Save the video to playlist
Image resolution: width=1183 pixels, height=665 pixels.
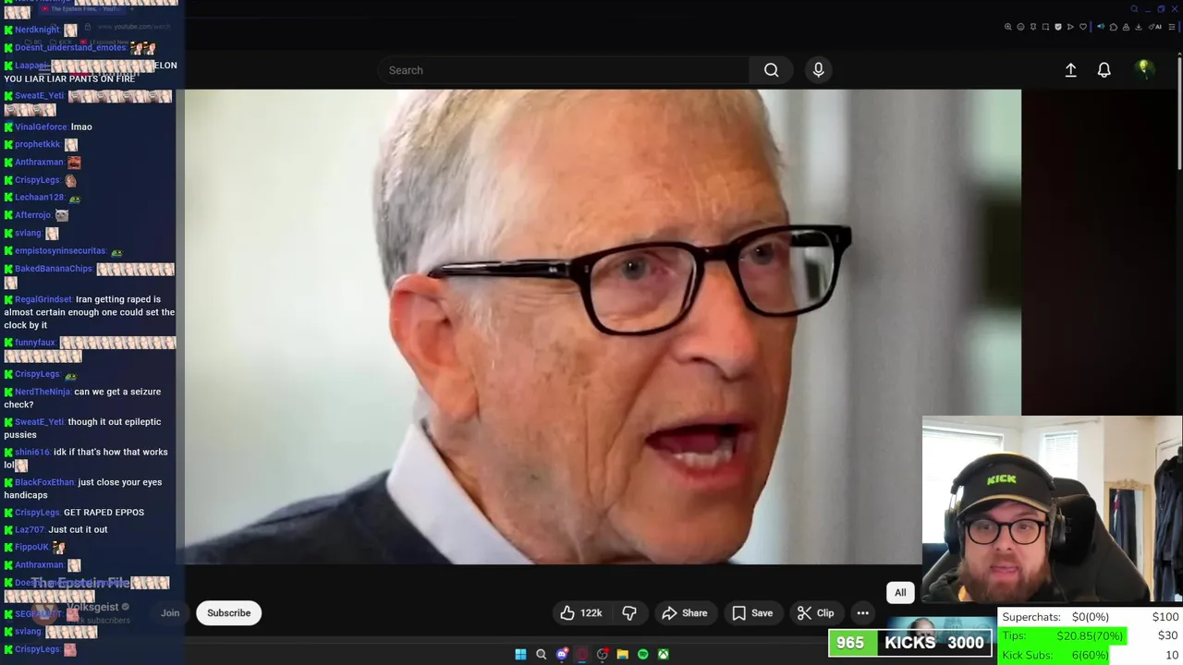tap(752, 613)
